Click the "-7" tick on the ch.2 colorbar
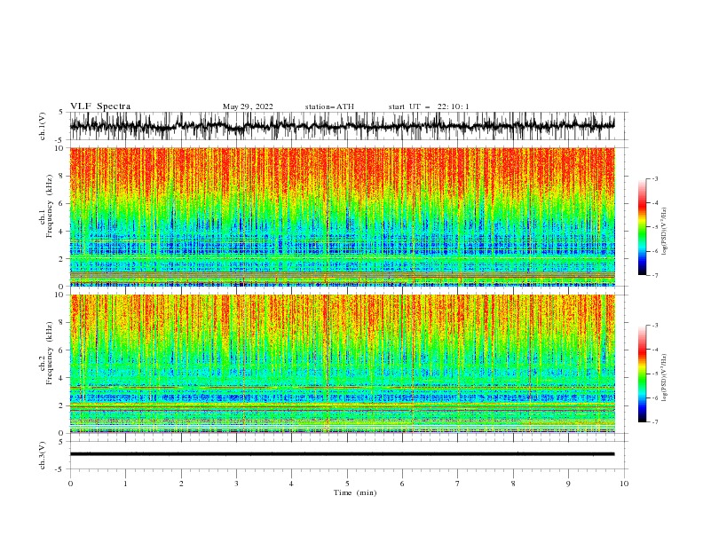703x543 pixels. tap(654, 422)
